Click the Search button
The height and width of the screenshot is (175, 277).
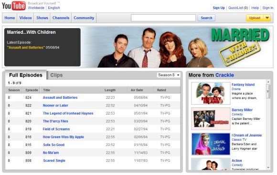pos(206,18)
